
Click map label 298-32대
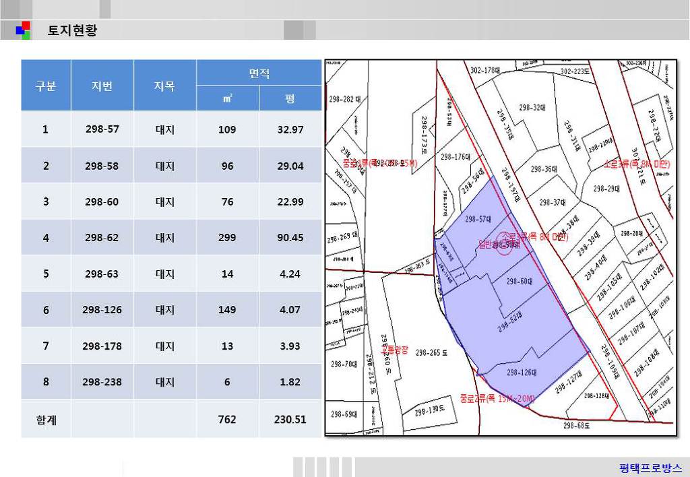(532, 107)
